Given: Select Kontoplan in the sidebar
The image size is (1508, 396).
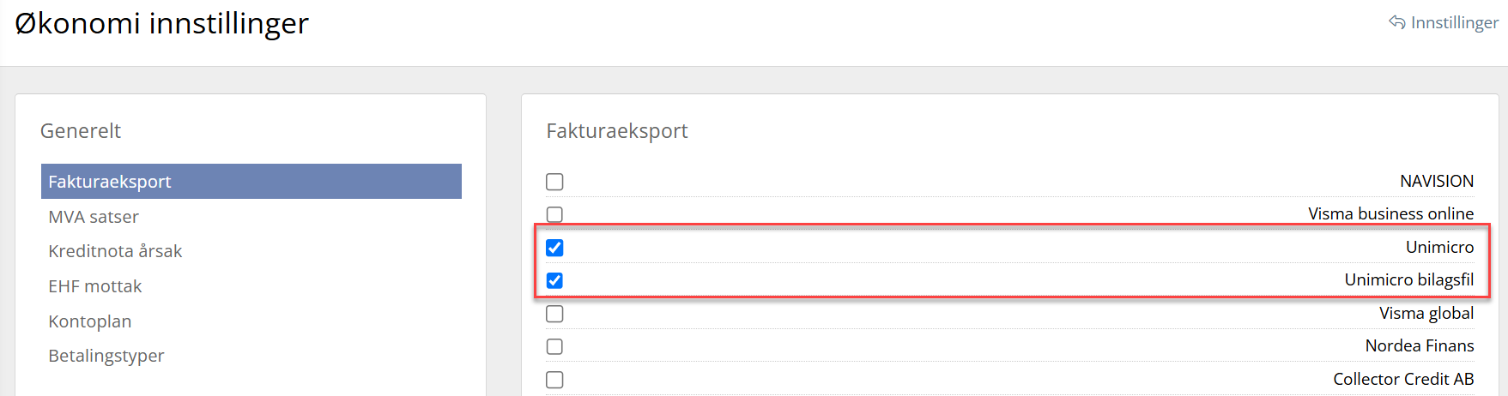Looking at the screenshot, I should (90, 321).
